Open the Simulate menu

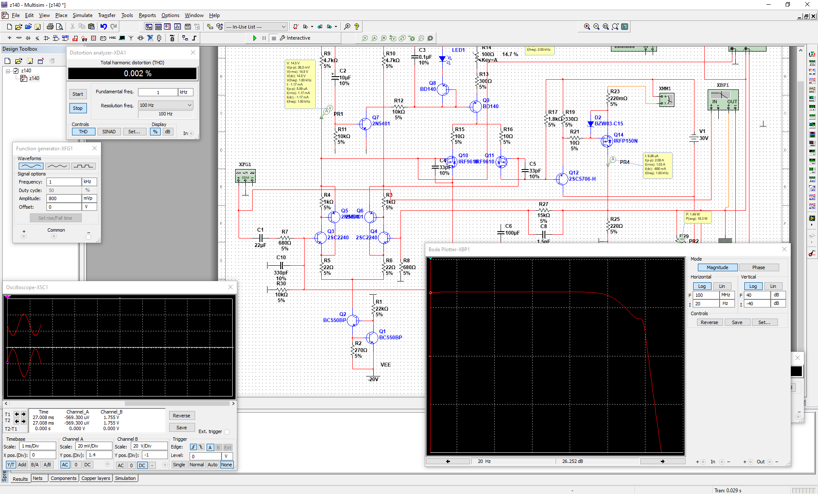(x=82, y=15)
